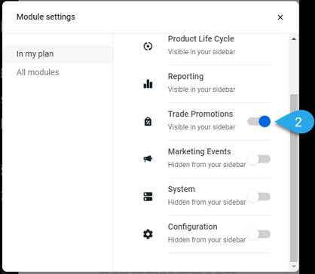
Task: Switch on the Configuration toggle
Action: (258, 234)
